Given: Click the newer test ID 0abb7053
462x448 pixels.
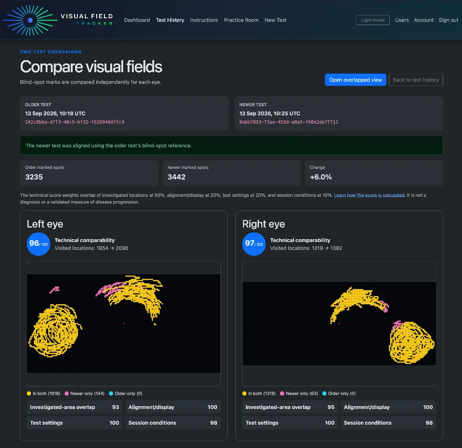Looking at the screenshot, I should pyautogui.click(x=289, y=122).
